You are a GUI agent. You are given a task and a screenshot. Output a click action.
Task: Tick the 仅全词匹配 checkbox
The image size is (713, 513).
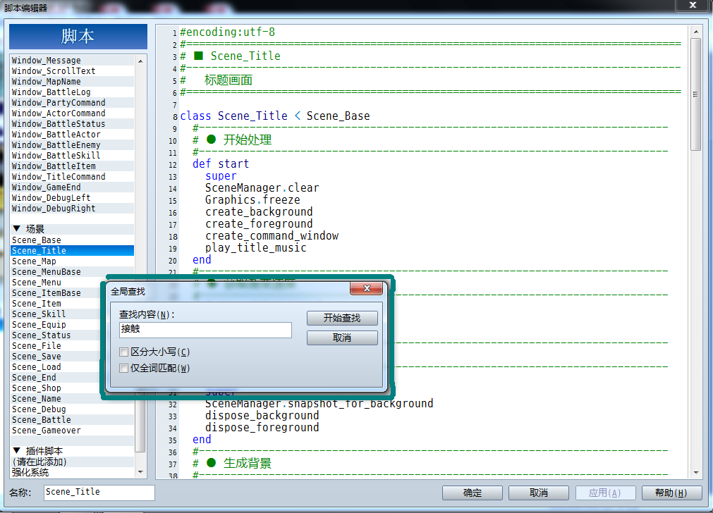coord(123,368)
